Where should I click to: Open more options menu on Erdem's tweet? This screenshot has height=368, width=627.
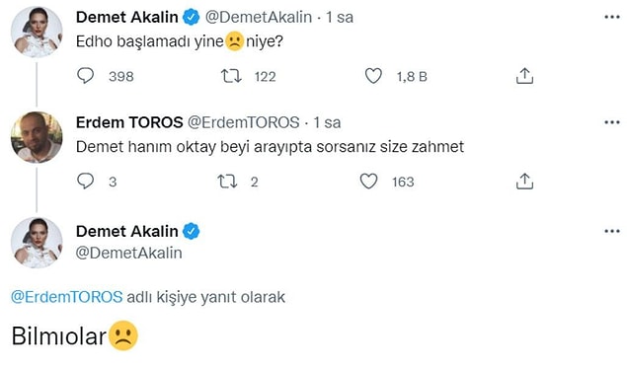612,122
